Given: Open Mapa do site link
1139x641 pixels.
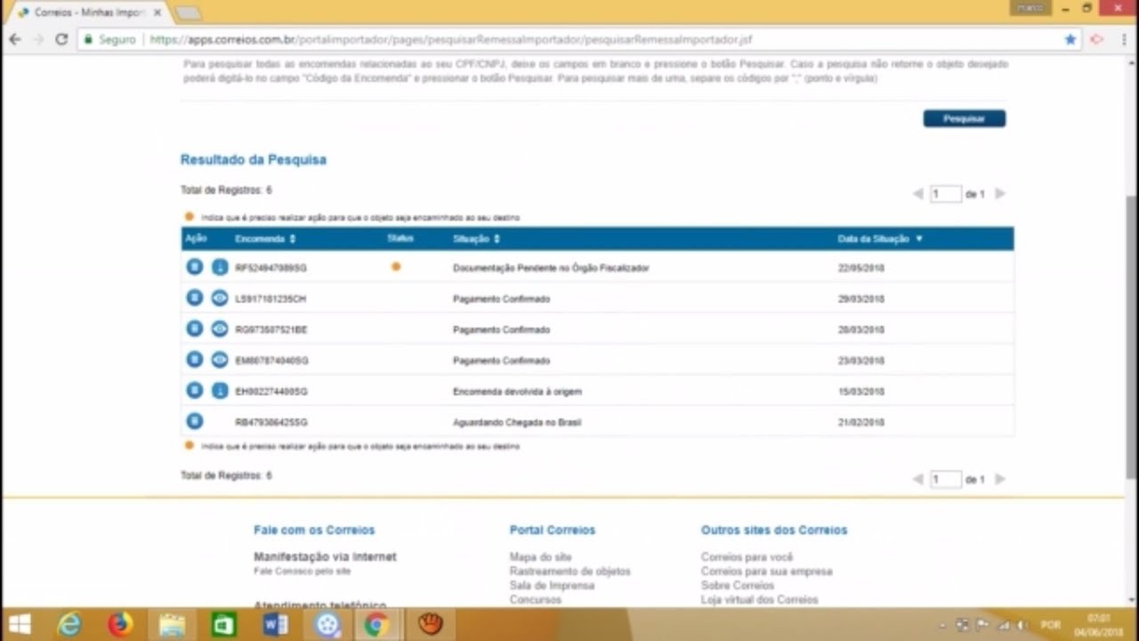Looking at the screenshot, I should point(541,557).
